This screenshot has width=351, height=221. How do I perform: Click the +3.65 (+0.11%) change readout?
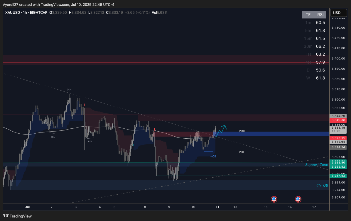pyautogui.click(x=137, y=13)
